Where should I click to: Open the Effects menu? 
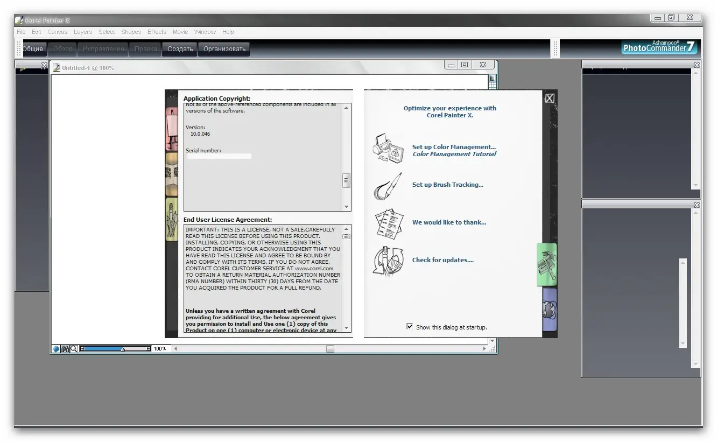pyautogui.click(x=157, y=32)
